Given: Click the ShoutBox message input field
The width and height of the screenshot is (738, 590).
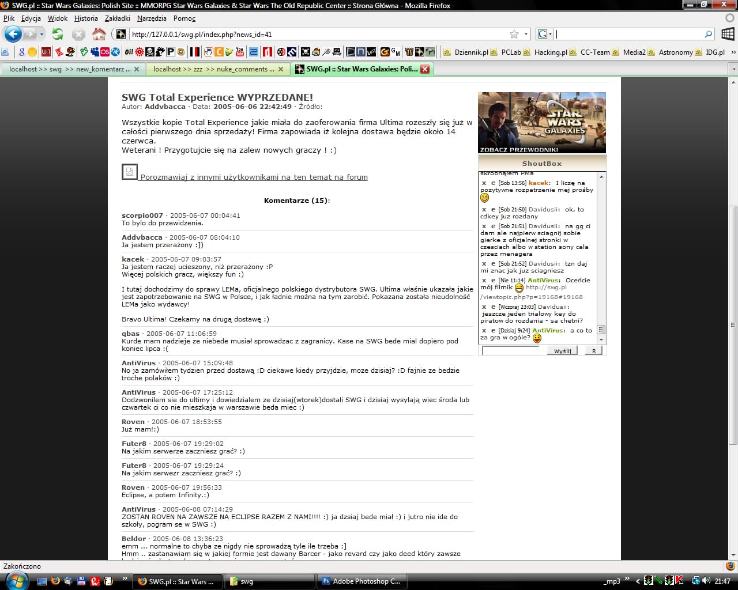Looking at the screenshot, I should (510, 351).
